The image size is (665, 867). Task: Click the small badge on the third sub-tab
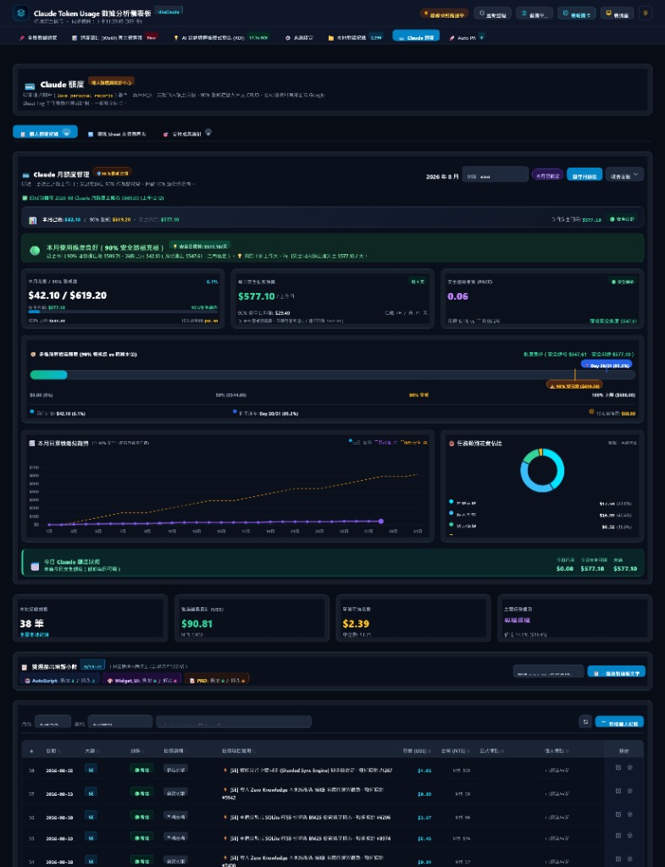208,132
